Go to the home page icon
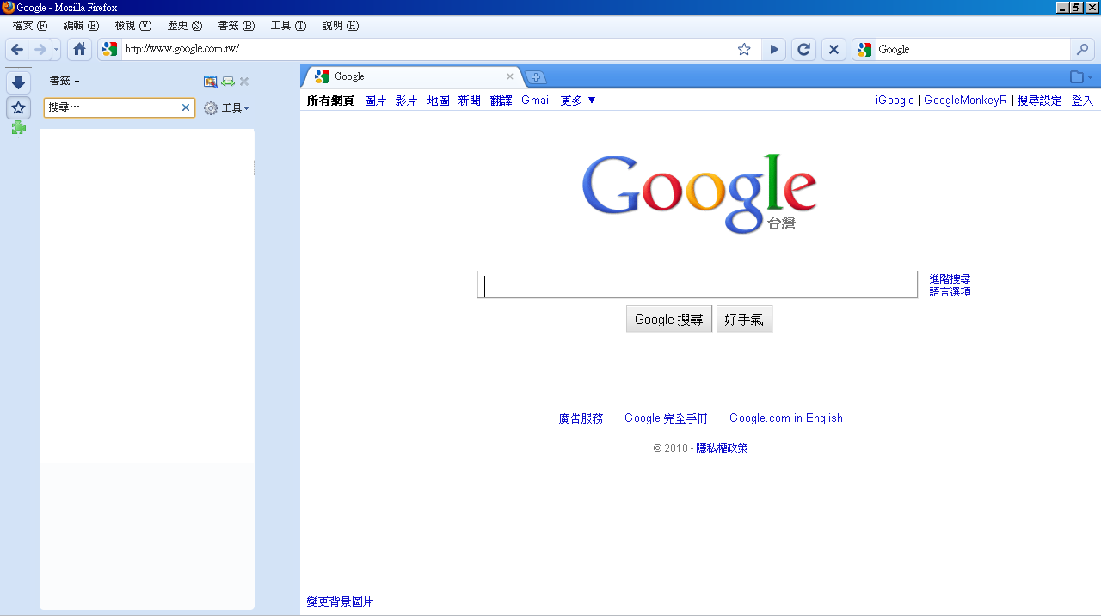 [80, 49]
